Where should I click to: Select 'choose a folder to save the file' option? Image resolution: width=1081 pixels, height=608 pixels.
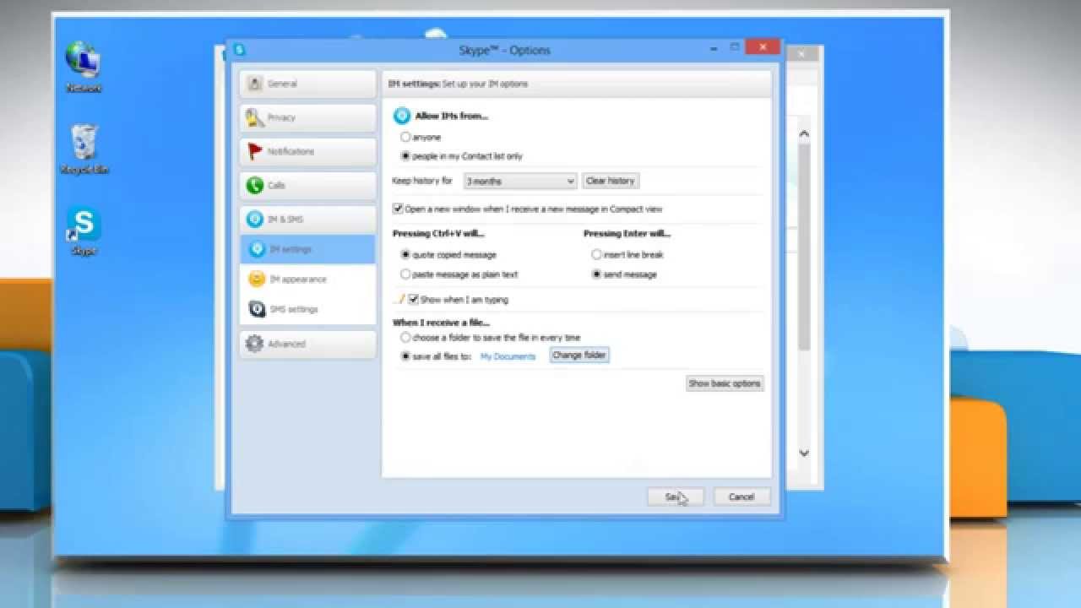(405, 337)
